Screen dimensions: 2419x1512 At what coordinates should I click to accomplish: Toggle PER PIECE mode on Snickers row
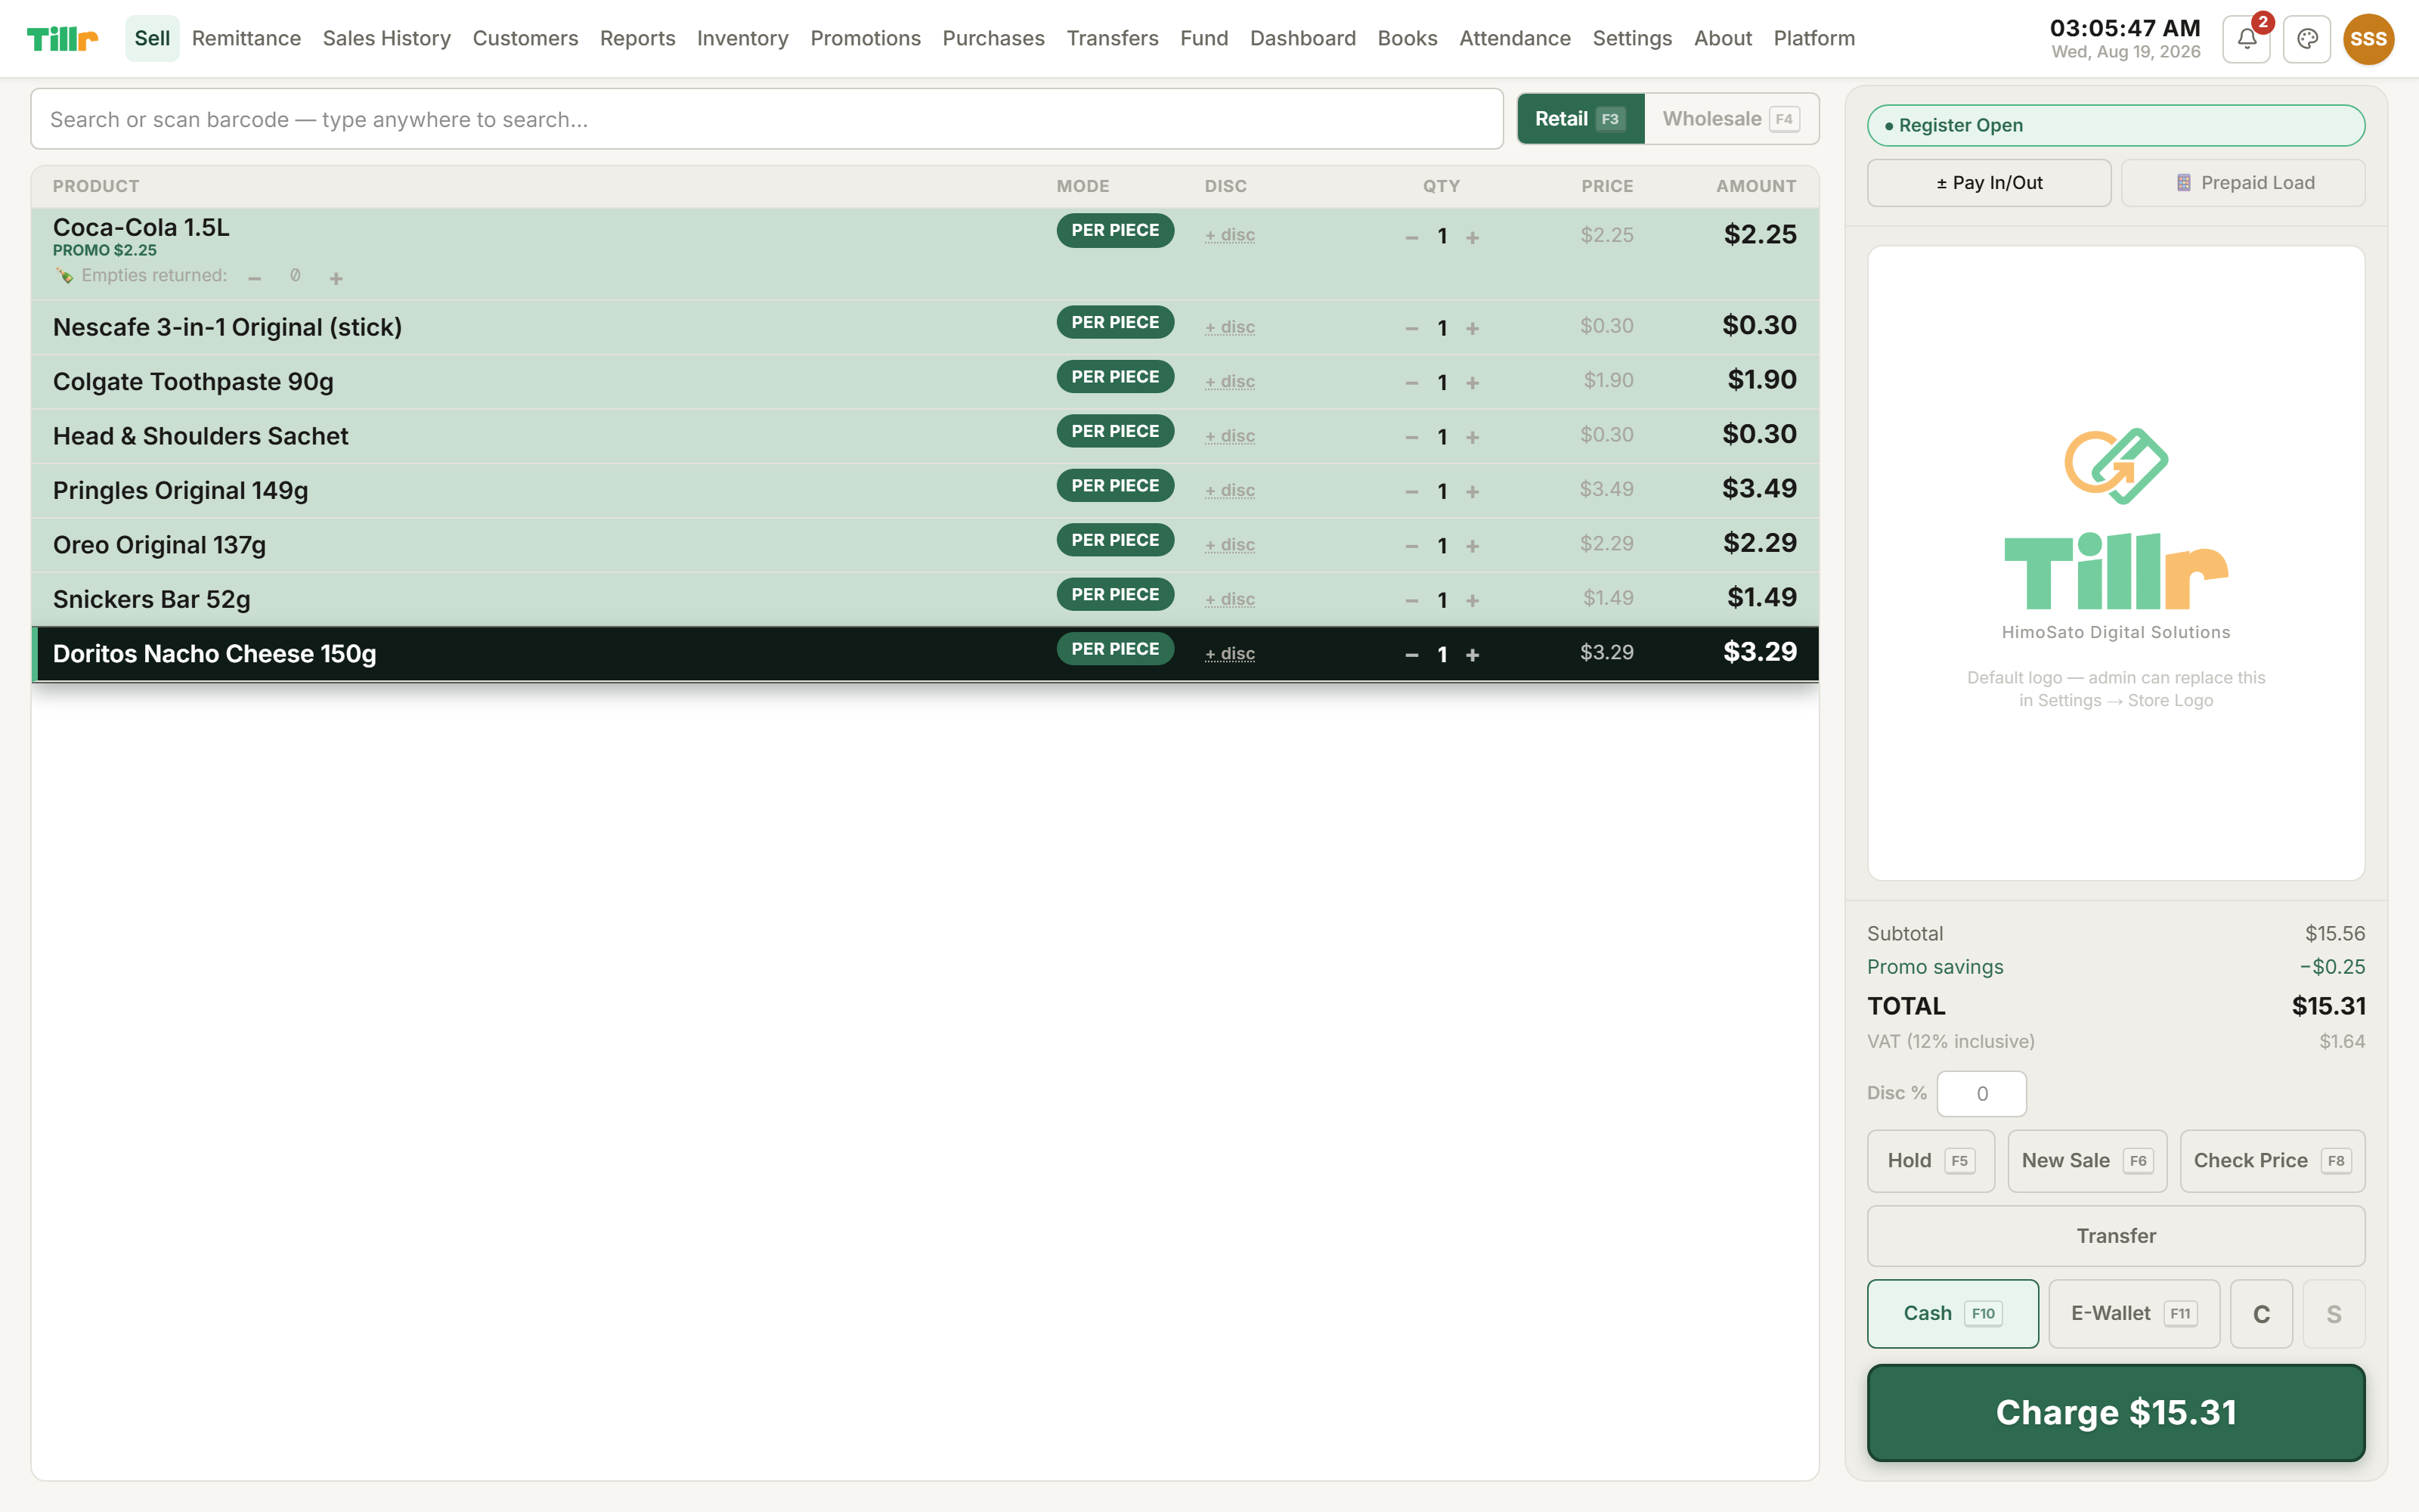[x=1114, y=594]
